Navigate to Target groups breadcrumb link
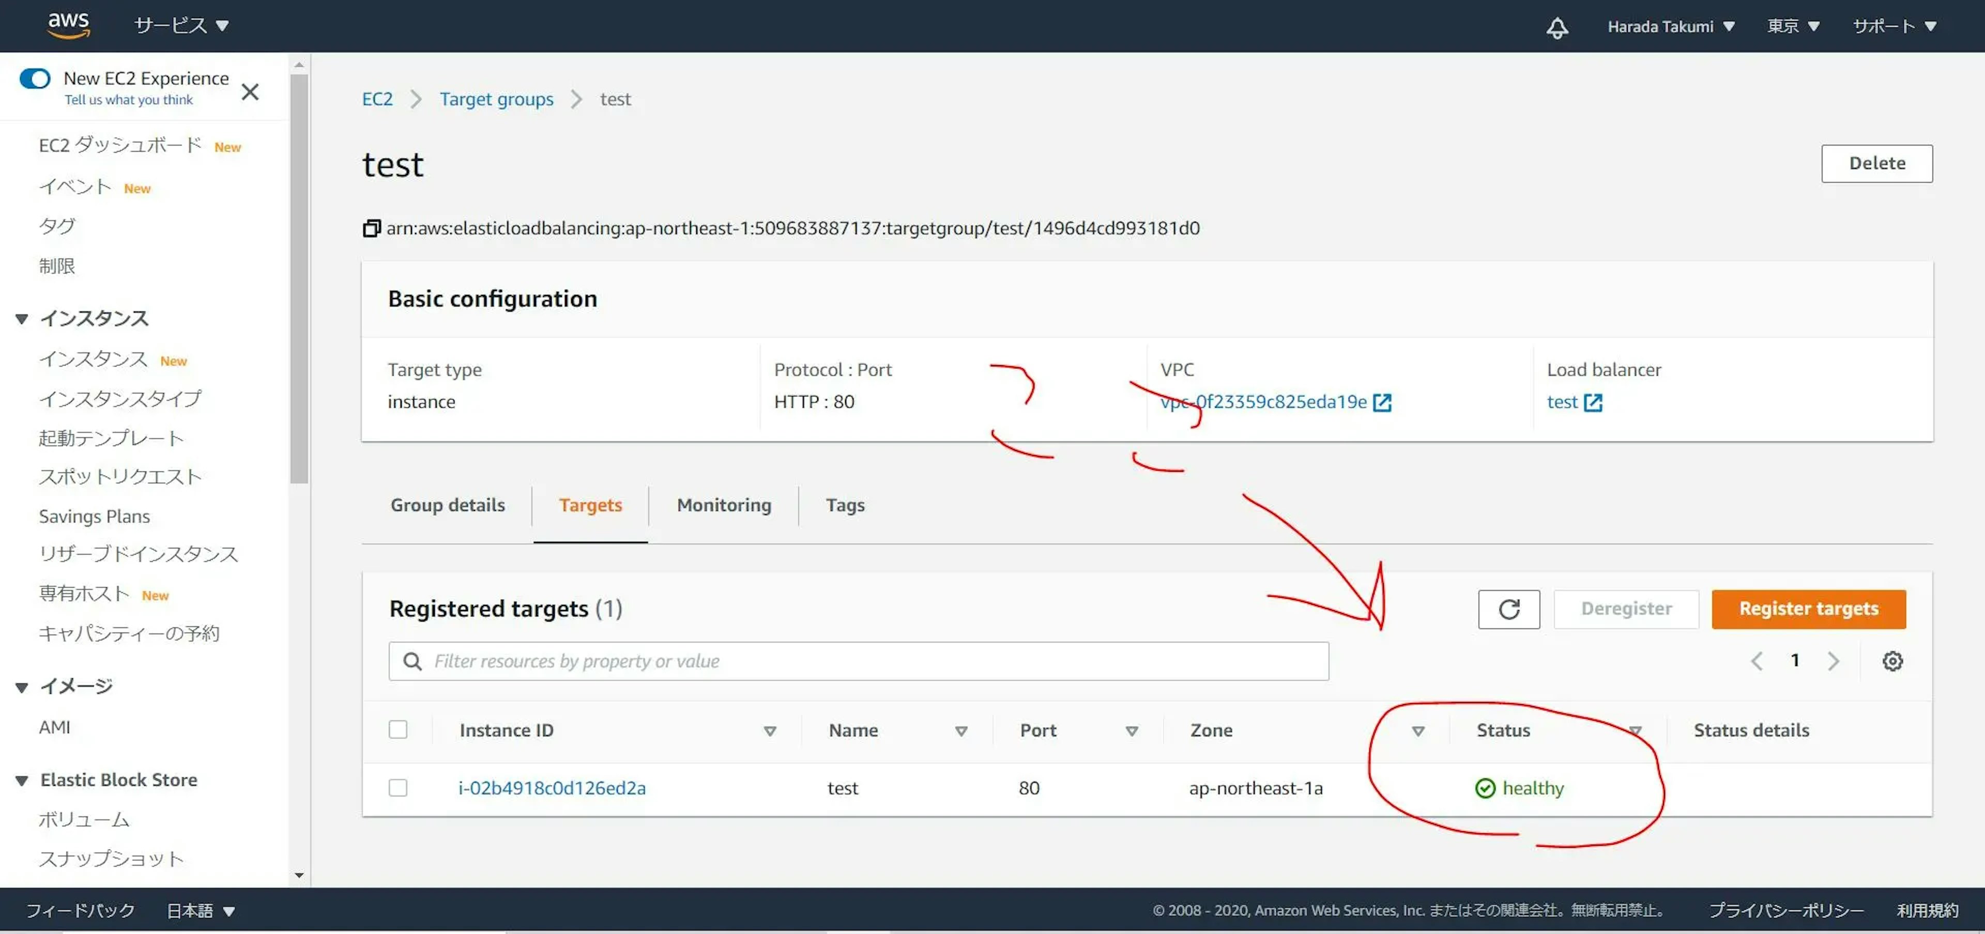This screenshot has width=1985, height=934. pos(496,99)
